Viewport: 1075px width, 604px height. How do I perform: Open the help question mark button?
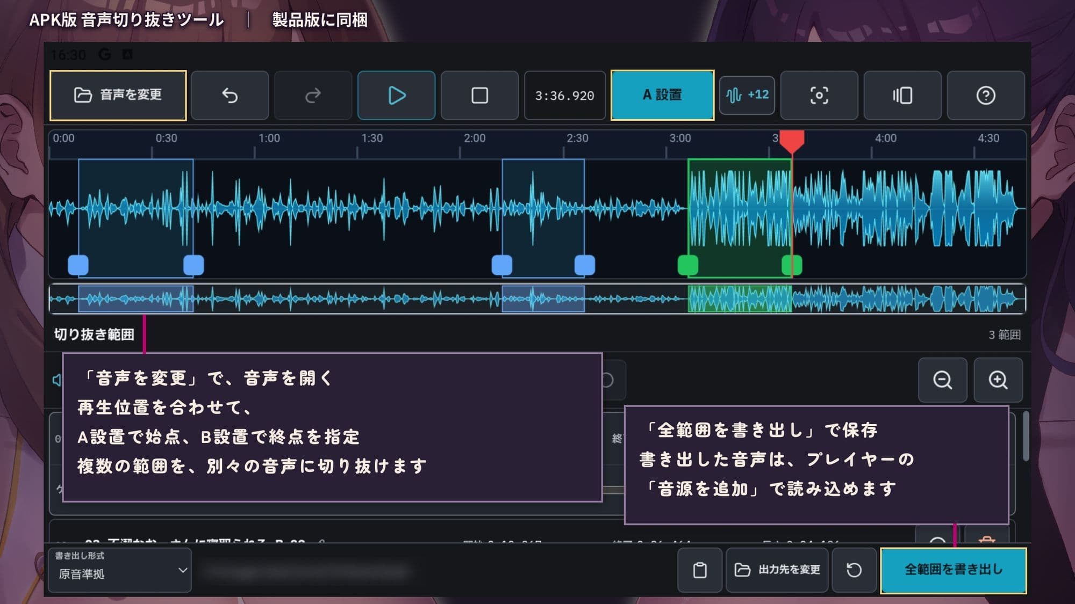tap(986, 95)
